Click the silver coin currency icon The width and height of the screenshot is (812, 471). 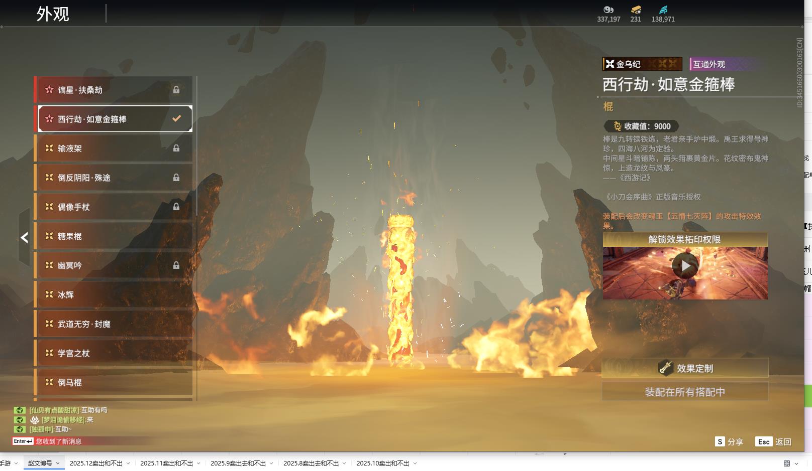pyautogui.click(x=608, y=10)
